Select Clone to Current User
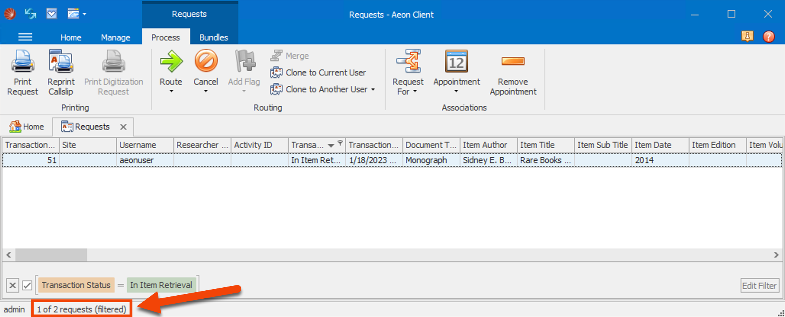The height and width of the screenshot is (317, 785). click(x=325, y=72)
